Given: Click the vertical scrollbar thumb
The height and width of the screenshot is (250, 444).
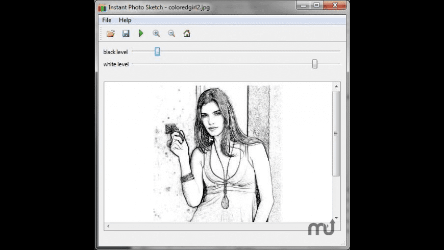Looking at the screenshot, I should (336, 133).
